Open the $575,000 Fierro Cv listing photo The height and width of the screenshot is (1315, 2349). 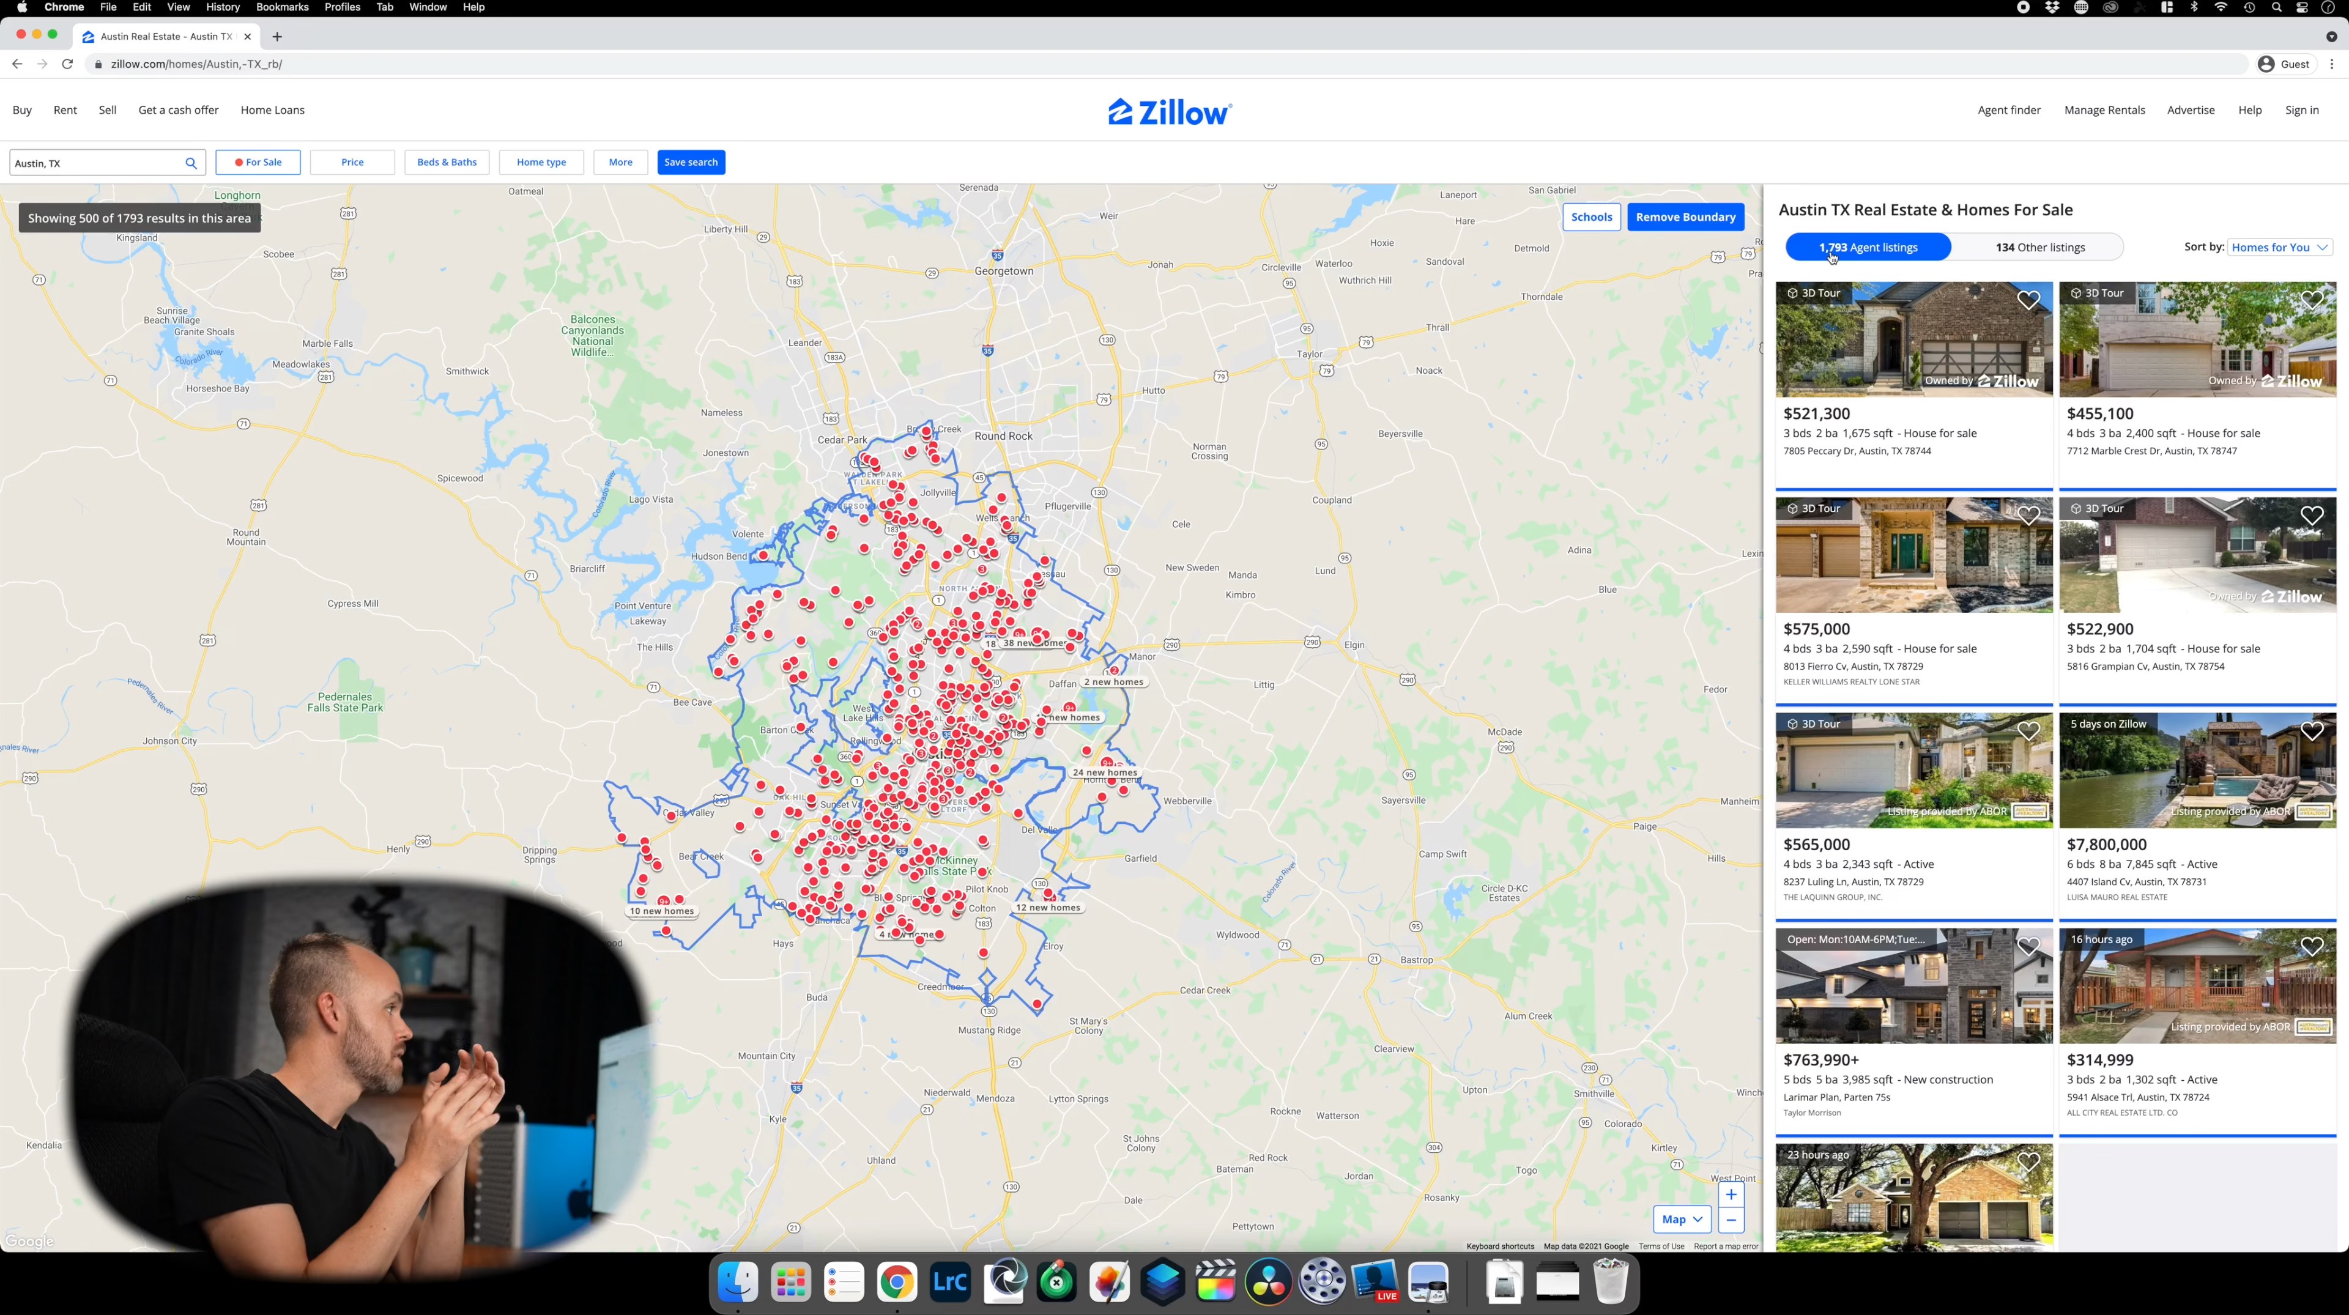pyautogui.click(x=1914, y=555)
